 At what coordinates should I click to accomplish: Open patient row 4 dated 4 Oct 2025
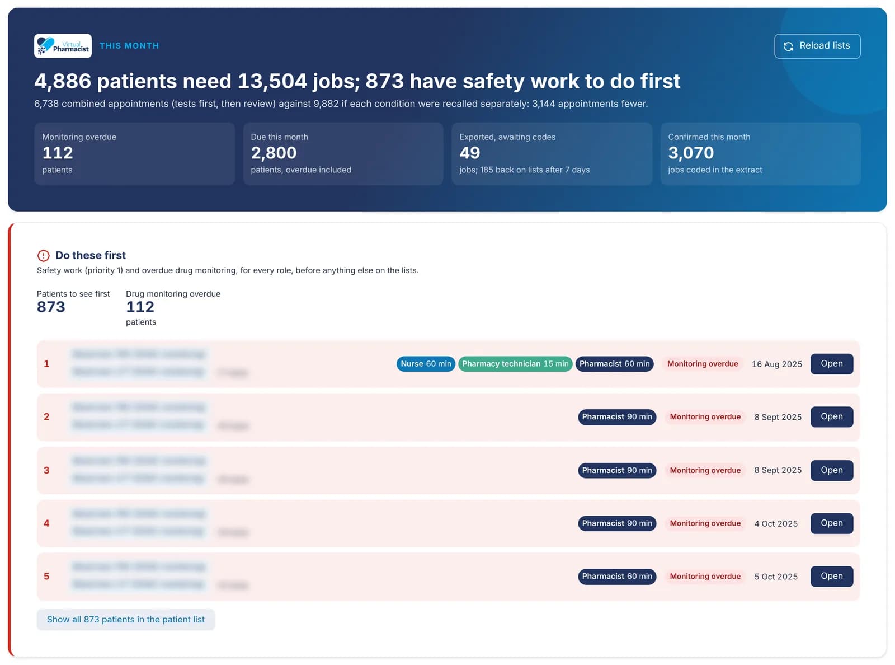(831, 523)
